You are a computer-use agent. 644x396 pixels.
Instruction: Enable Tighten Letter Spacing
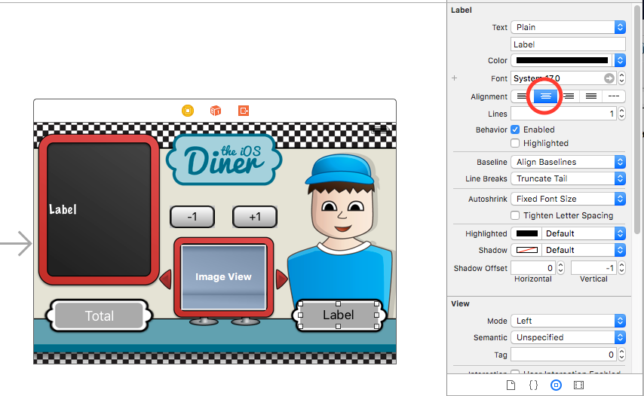[515, 215]
